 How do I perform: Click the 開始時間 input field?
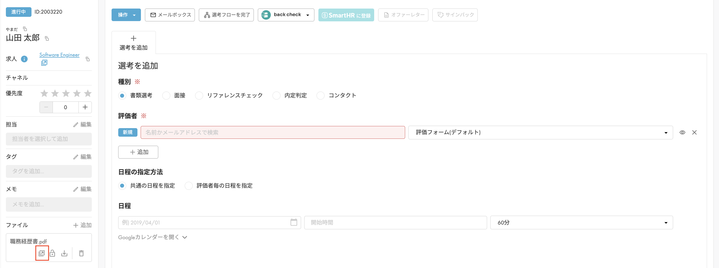[x=395, y=223]
